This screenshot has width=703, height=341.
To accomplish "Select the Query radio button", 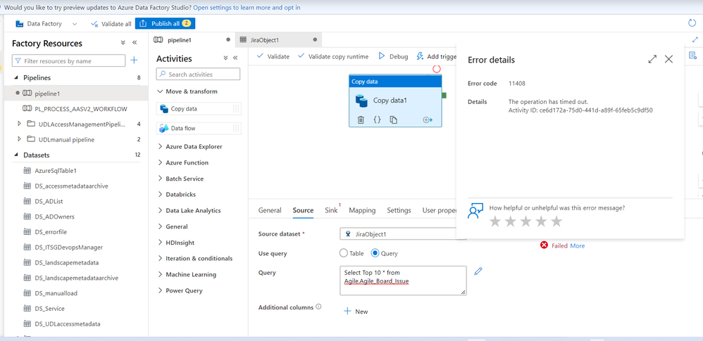I will click(375, 253).
